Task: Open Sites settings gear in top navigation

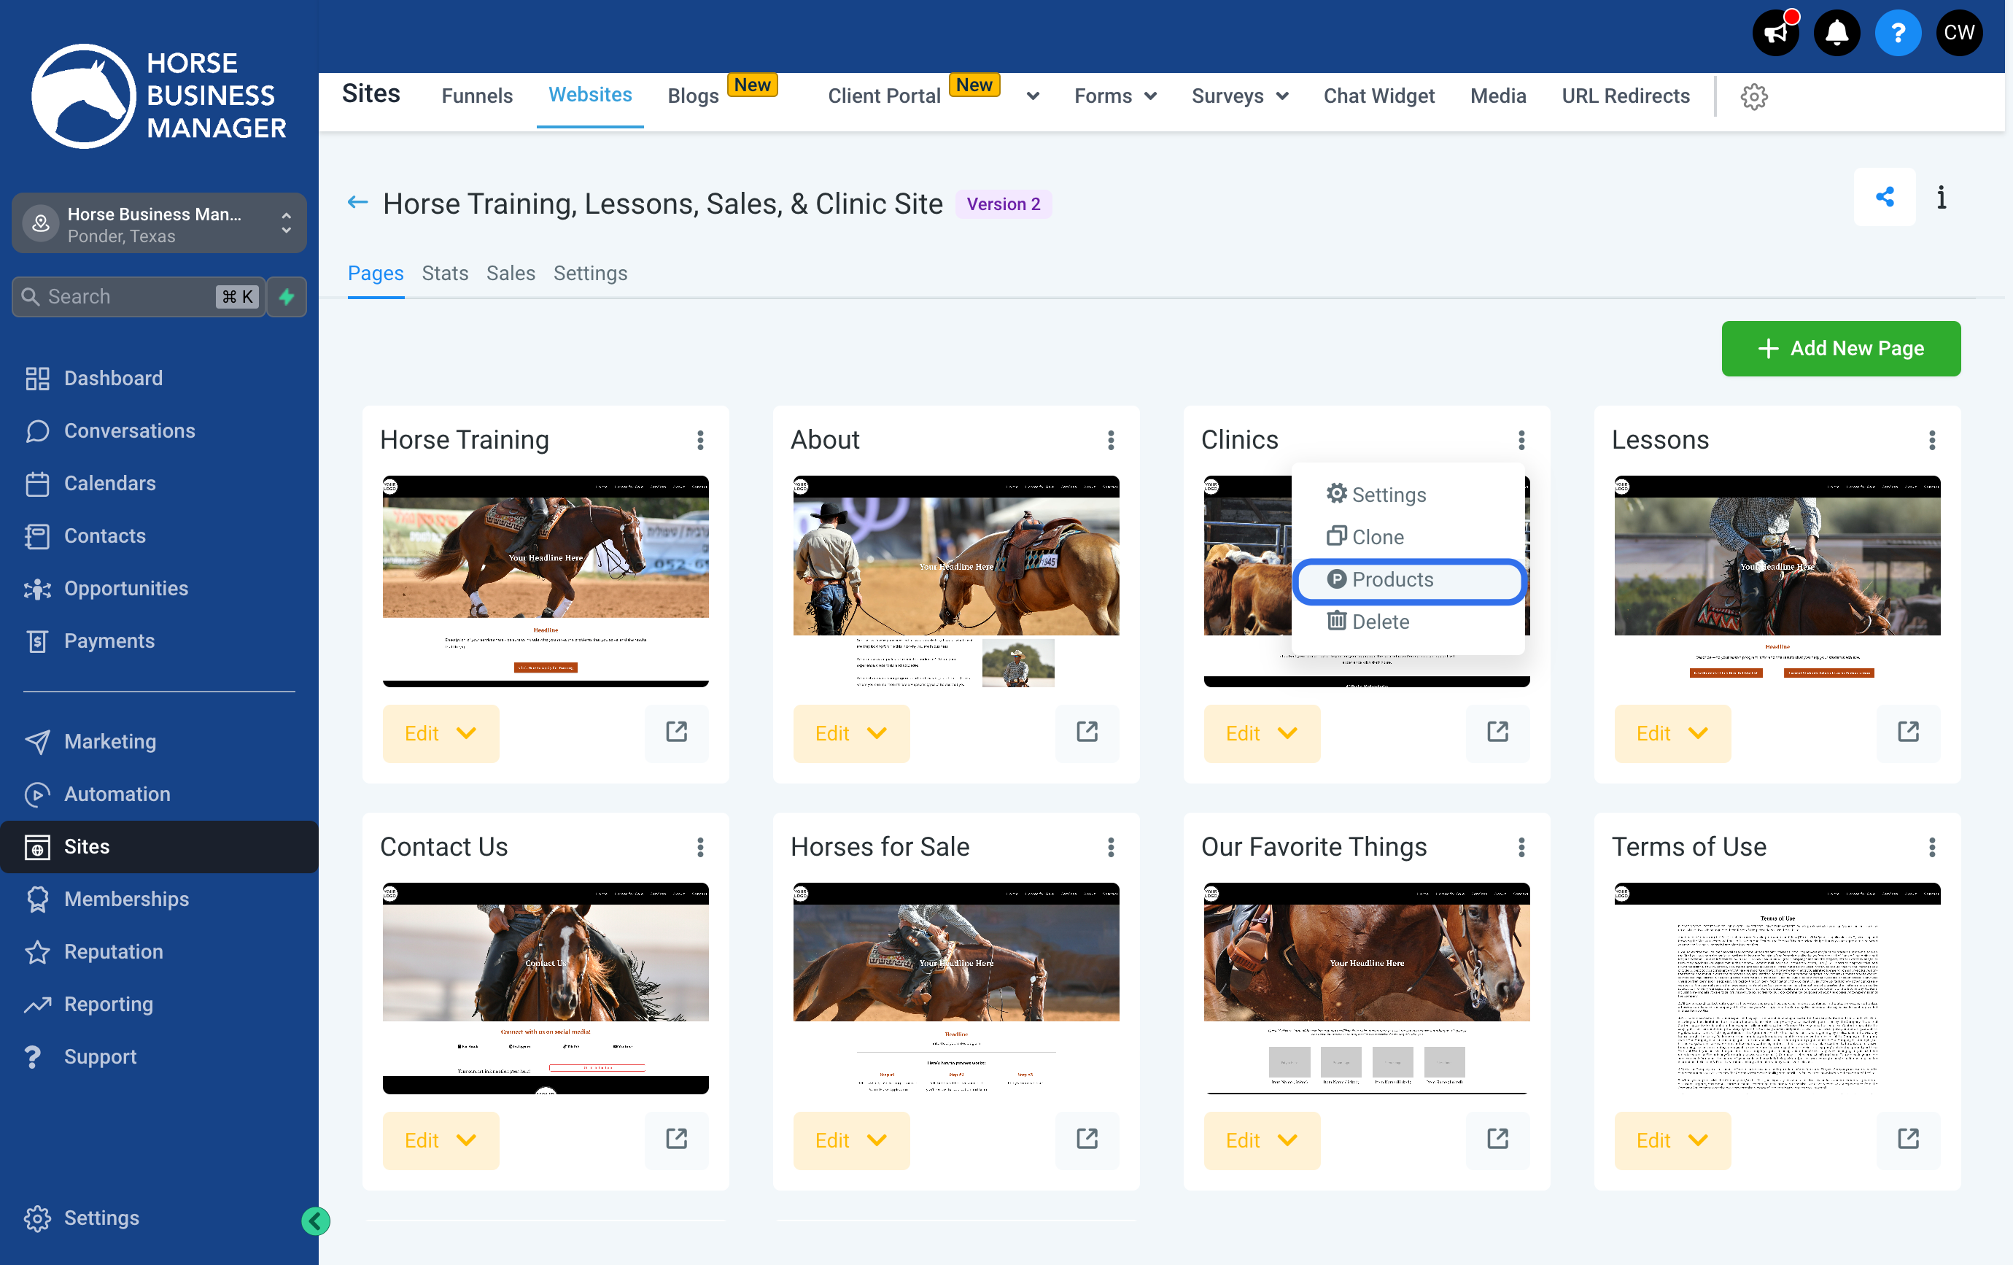Action: coord(1754,96)
